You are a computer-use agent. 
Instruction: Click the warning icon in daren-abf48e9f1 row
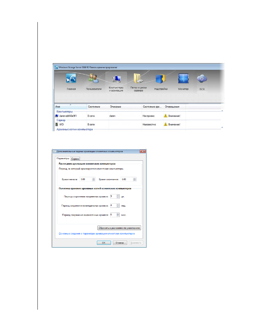point(166,116)
